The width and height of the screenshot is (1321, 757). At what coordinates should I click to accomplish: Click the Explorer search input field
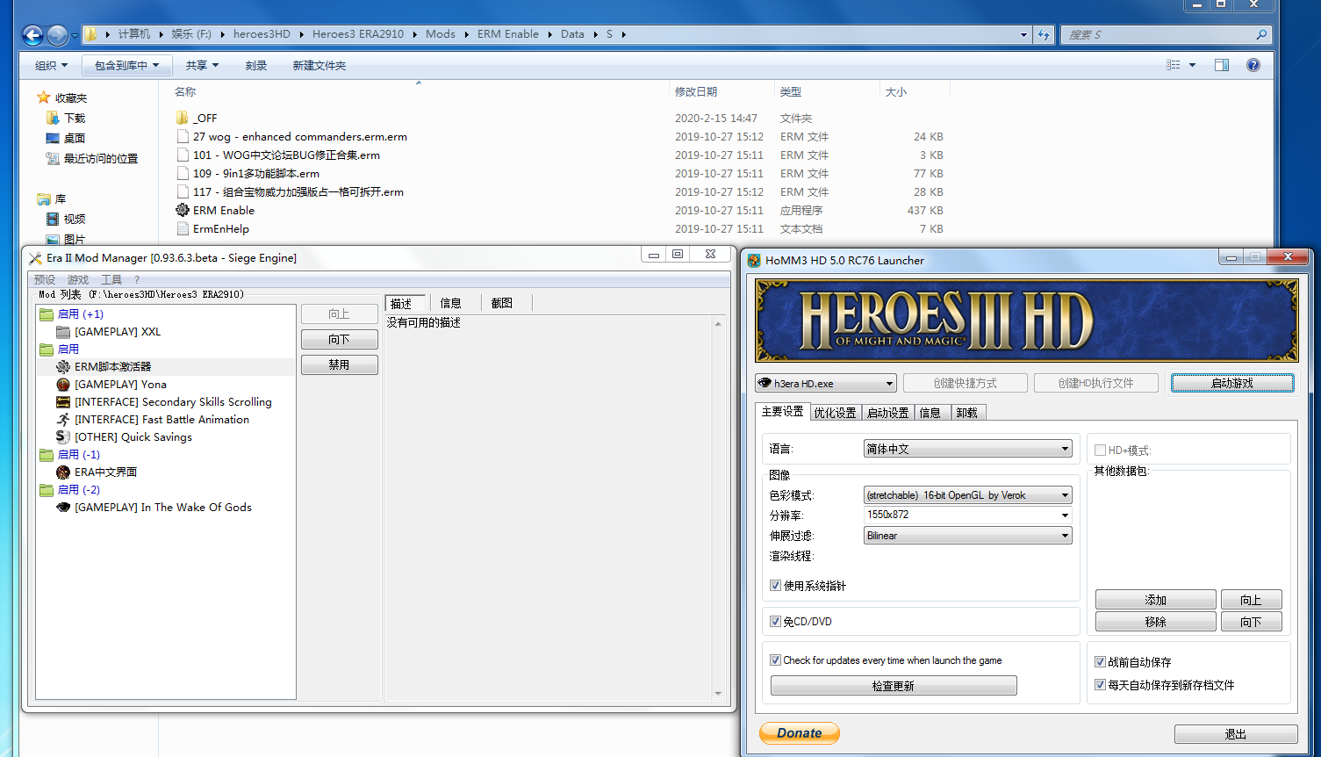point(1159,35)
